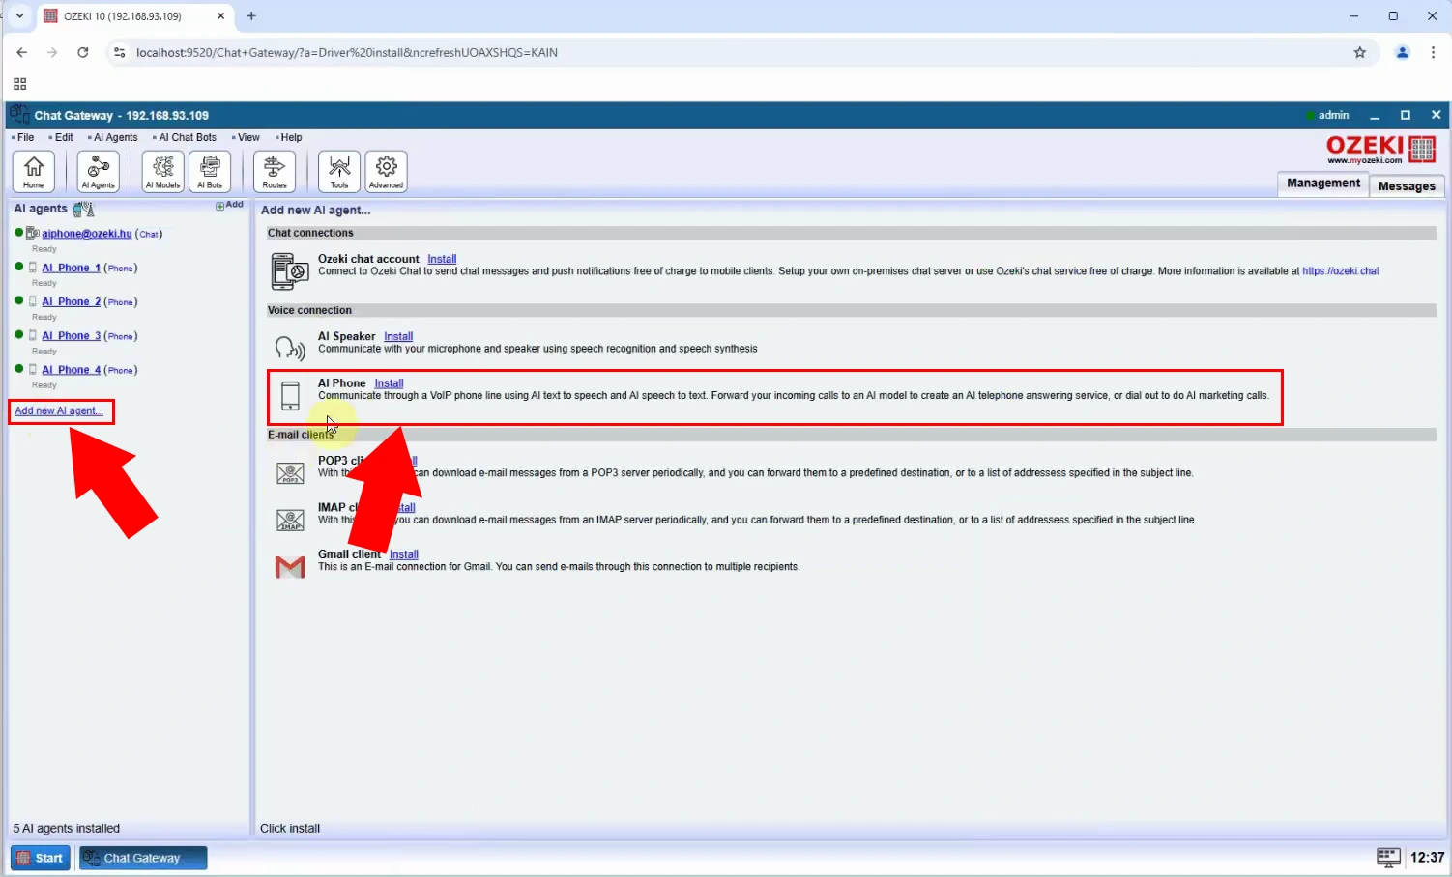This screenshot has width=1452, height=877.
Task: Click the AI Speaker icon
Action: tap(290, 348)
